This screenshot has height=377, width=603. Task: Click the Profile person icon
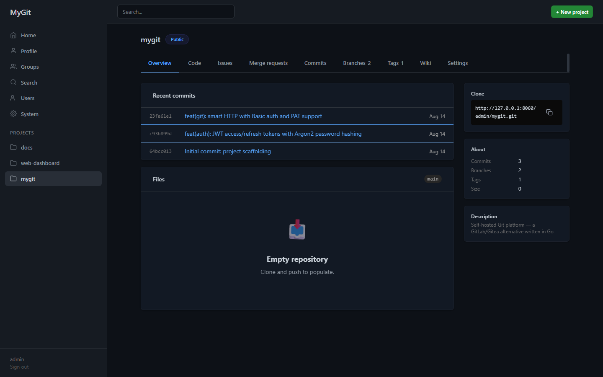13,51
